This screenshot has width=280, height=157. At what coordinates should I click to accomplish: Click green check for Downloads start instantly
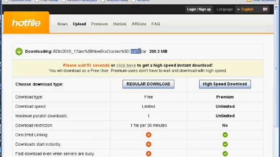click(225, 144)
